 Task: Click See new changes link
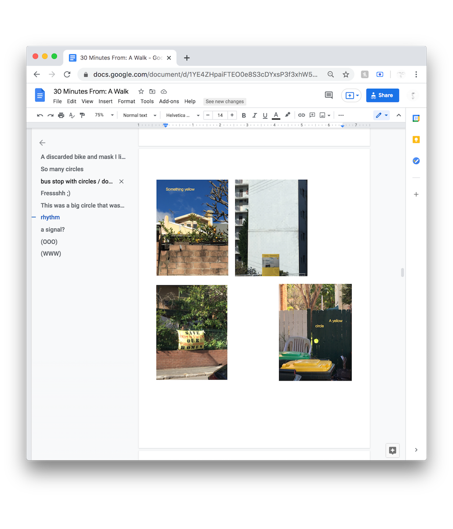coord(224,102)
